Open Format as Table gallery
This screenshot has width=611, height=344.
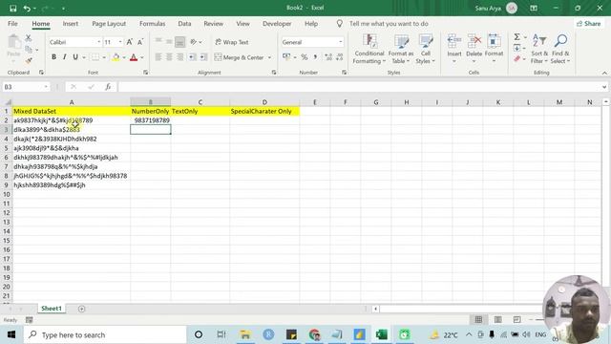(x=401, y=49)
